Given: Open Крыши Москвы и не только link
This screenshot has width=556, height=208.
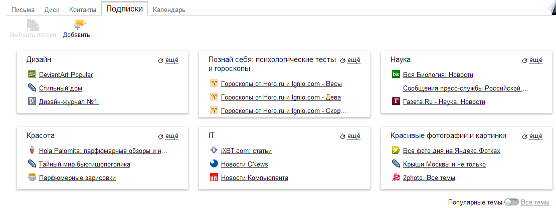Looking at the screenshot, I should [x=444, y=164].
